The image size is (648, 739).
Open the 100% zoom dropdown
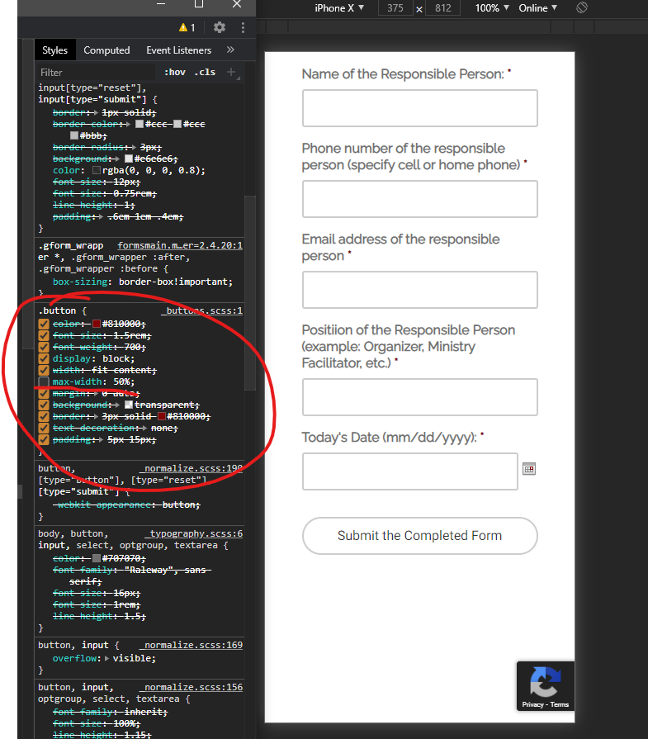[x=493, y=8]
